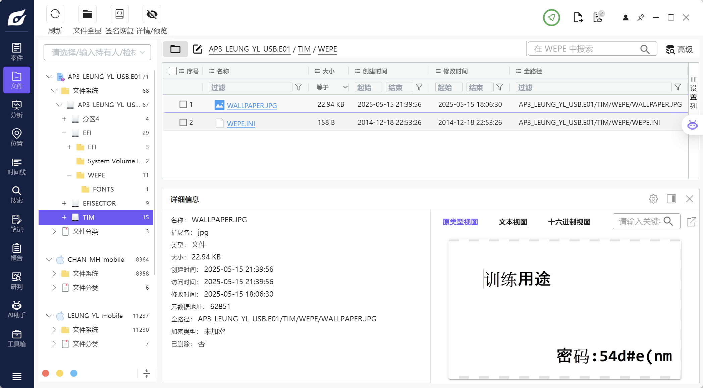Image resolution: width=703 pixels, height=388 pixels.
Task: Open 详情/预览 from the toolbar
Action: (152, 14)
